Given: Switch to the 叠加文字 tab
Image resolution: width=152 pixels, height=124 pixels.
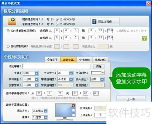Looking at the screenshot, I should (52, 60).
